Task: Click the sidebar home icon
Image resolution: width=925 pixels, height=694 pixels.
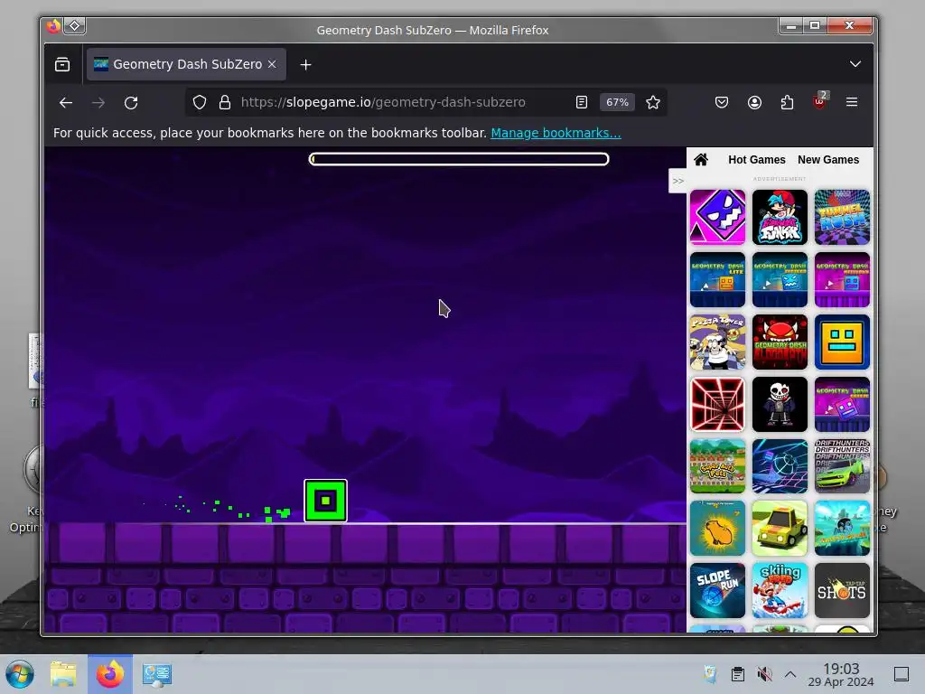Action: click(701, 159)
